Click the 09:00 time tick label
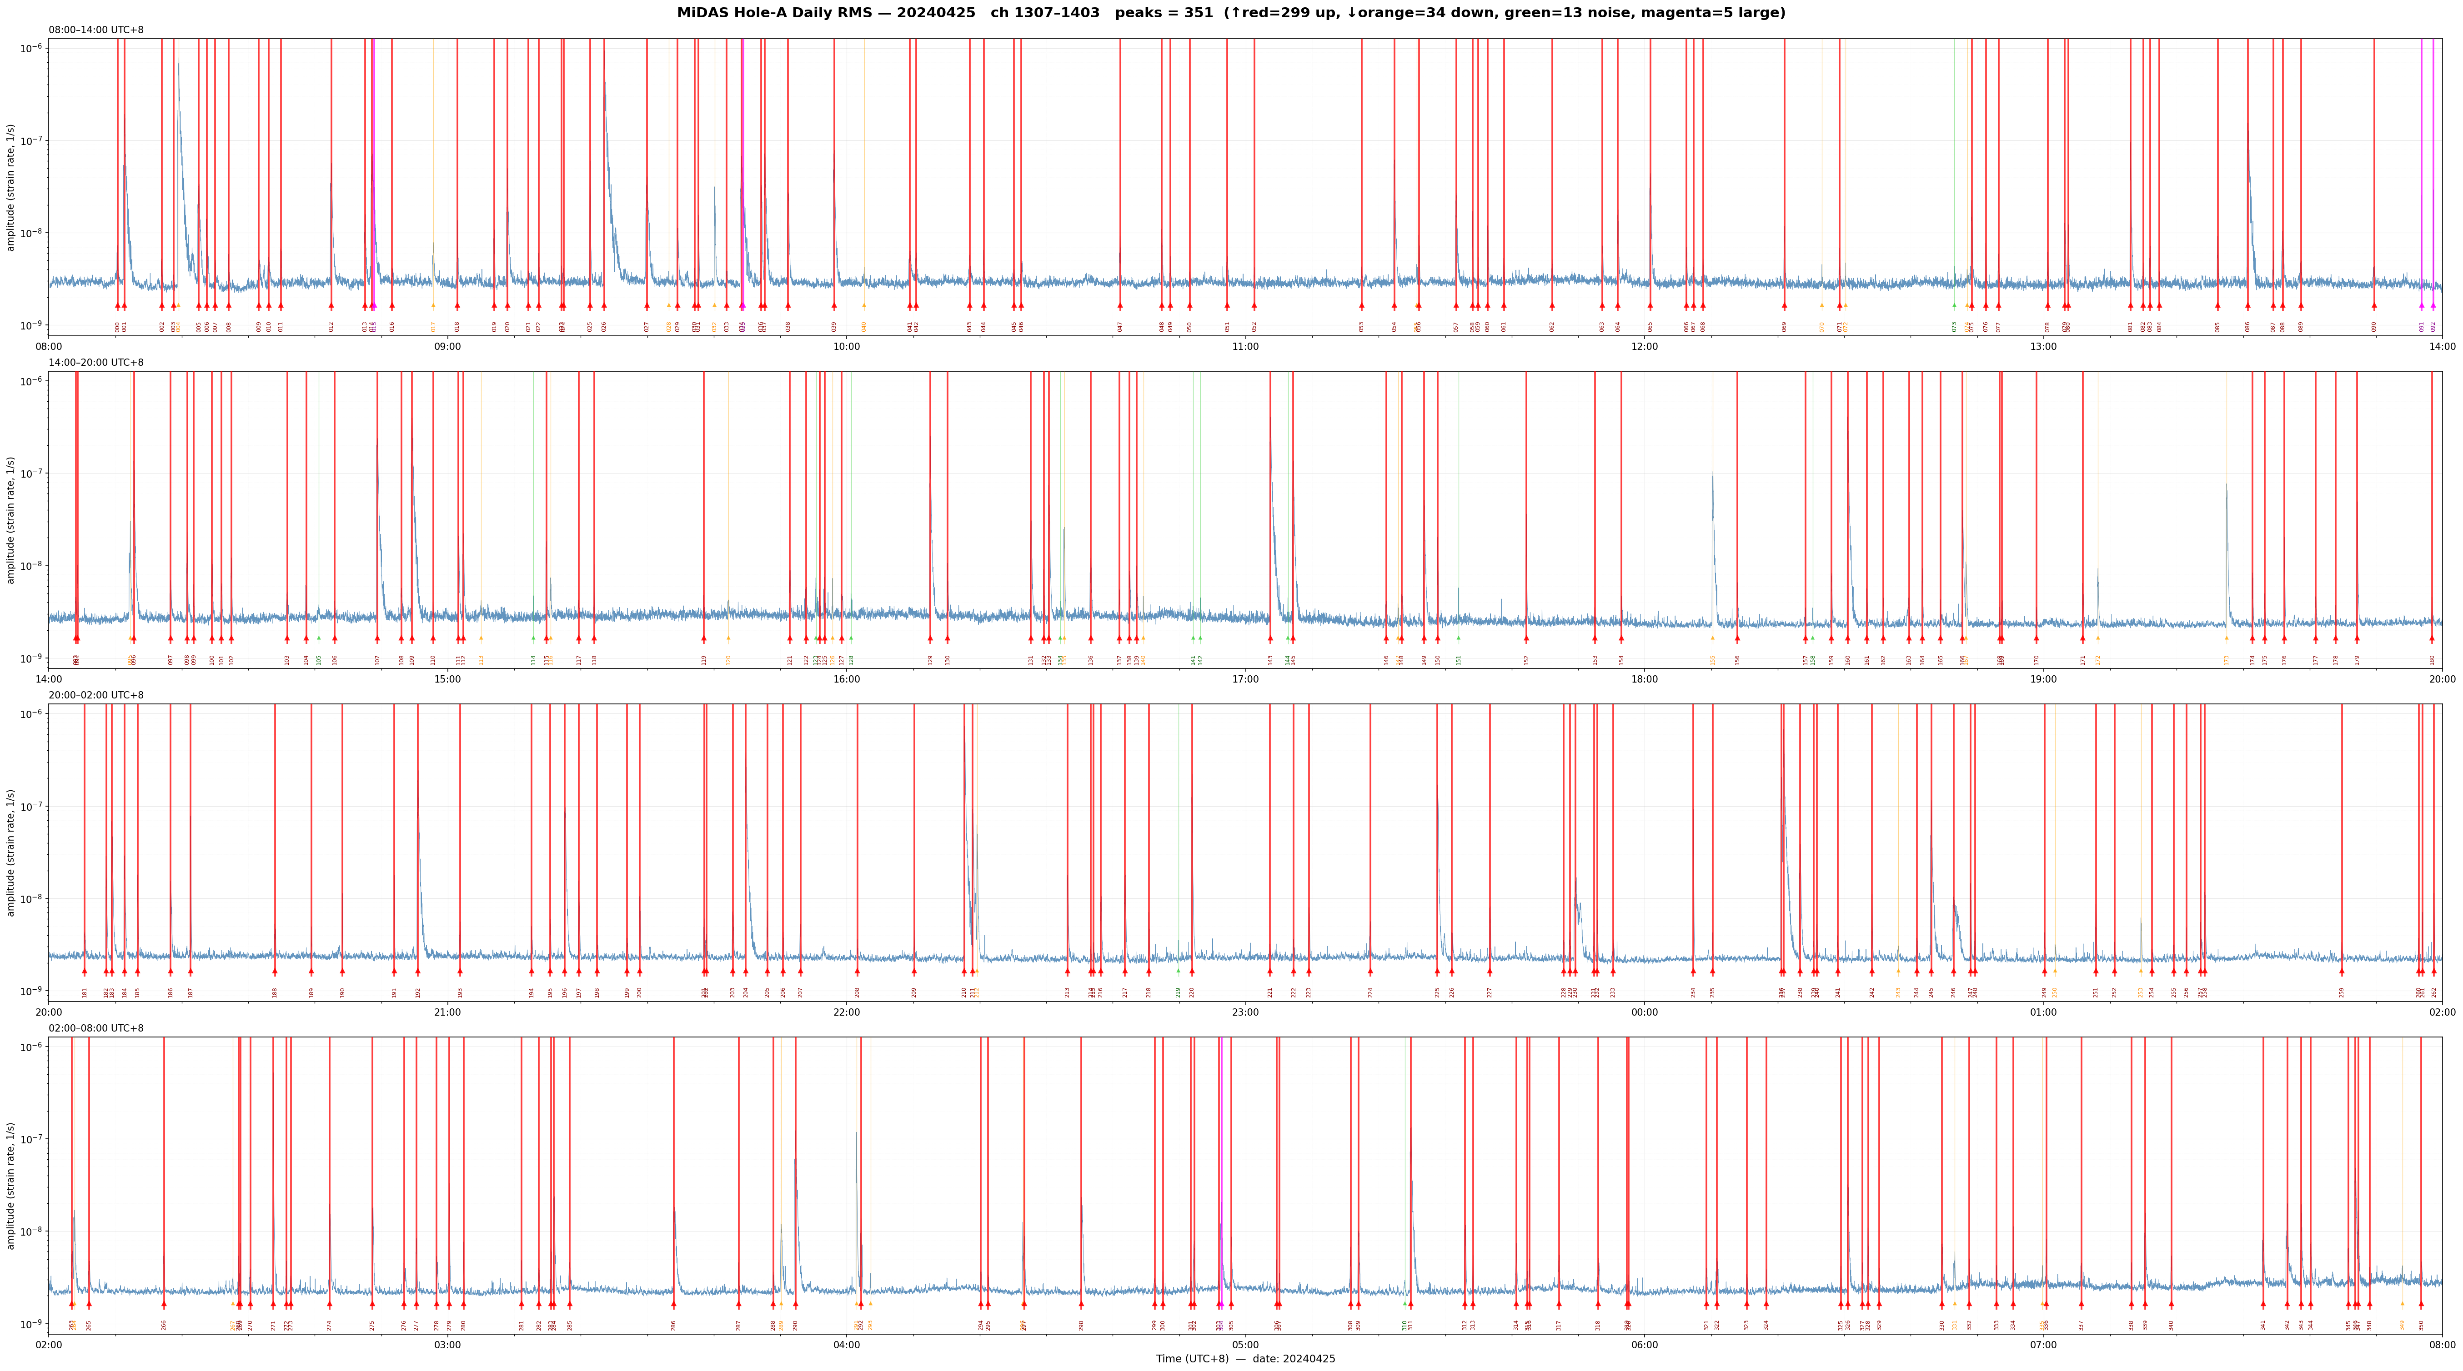Screen dimensions: 2463x1371 pyautogui.click(x=447, y=346)
